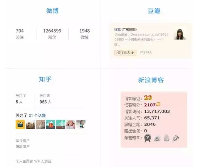Open the pink baby topic thumbnail

click(71, 124)
